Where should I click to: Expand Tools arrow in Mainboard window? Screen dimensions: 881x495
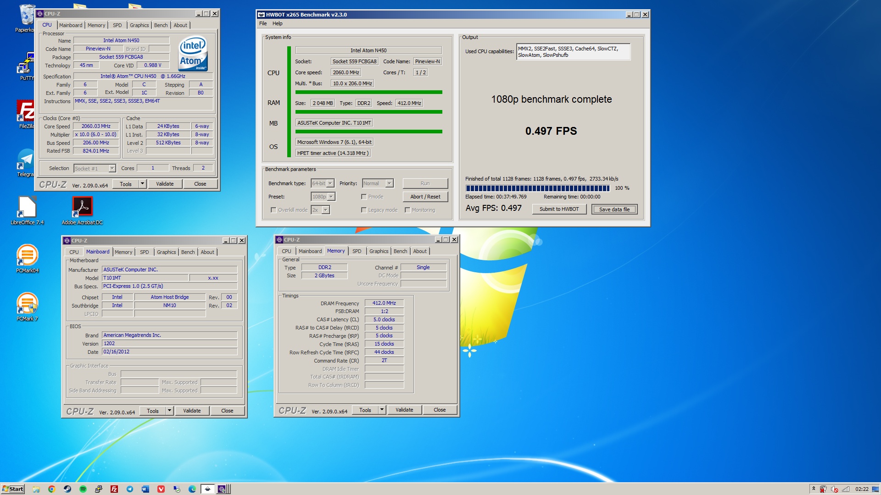[x=169, y=411]
